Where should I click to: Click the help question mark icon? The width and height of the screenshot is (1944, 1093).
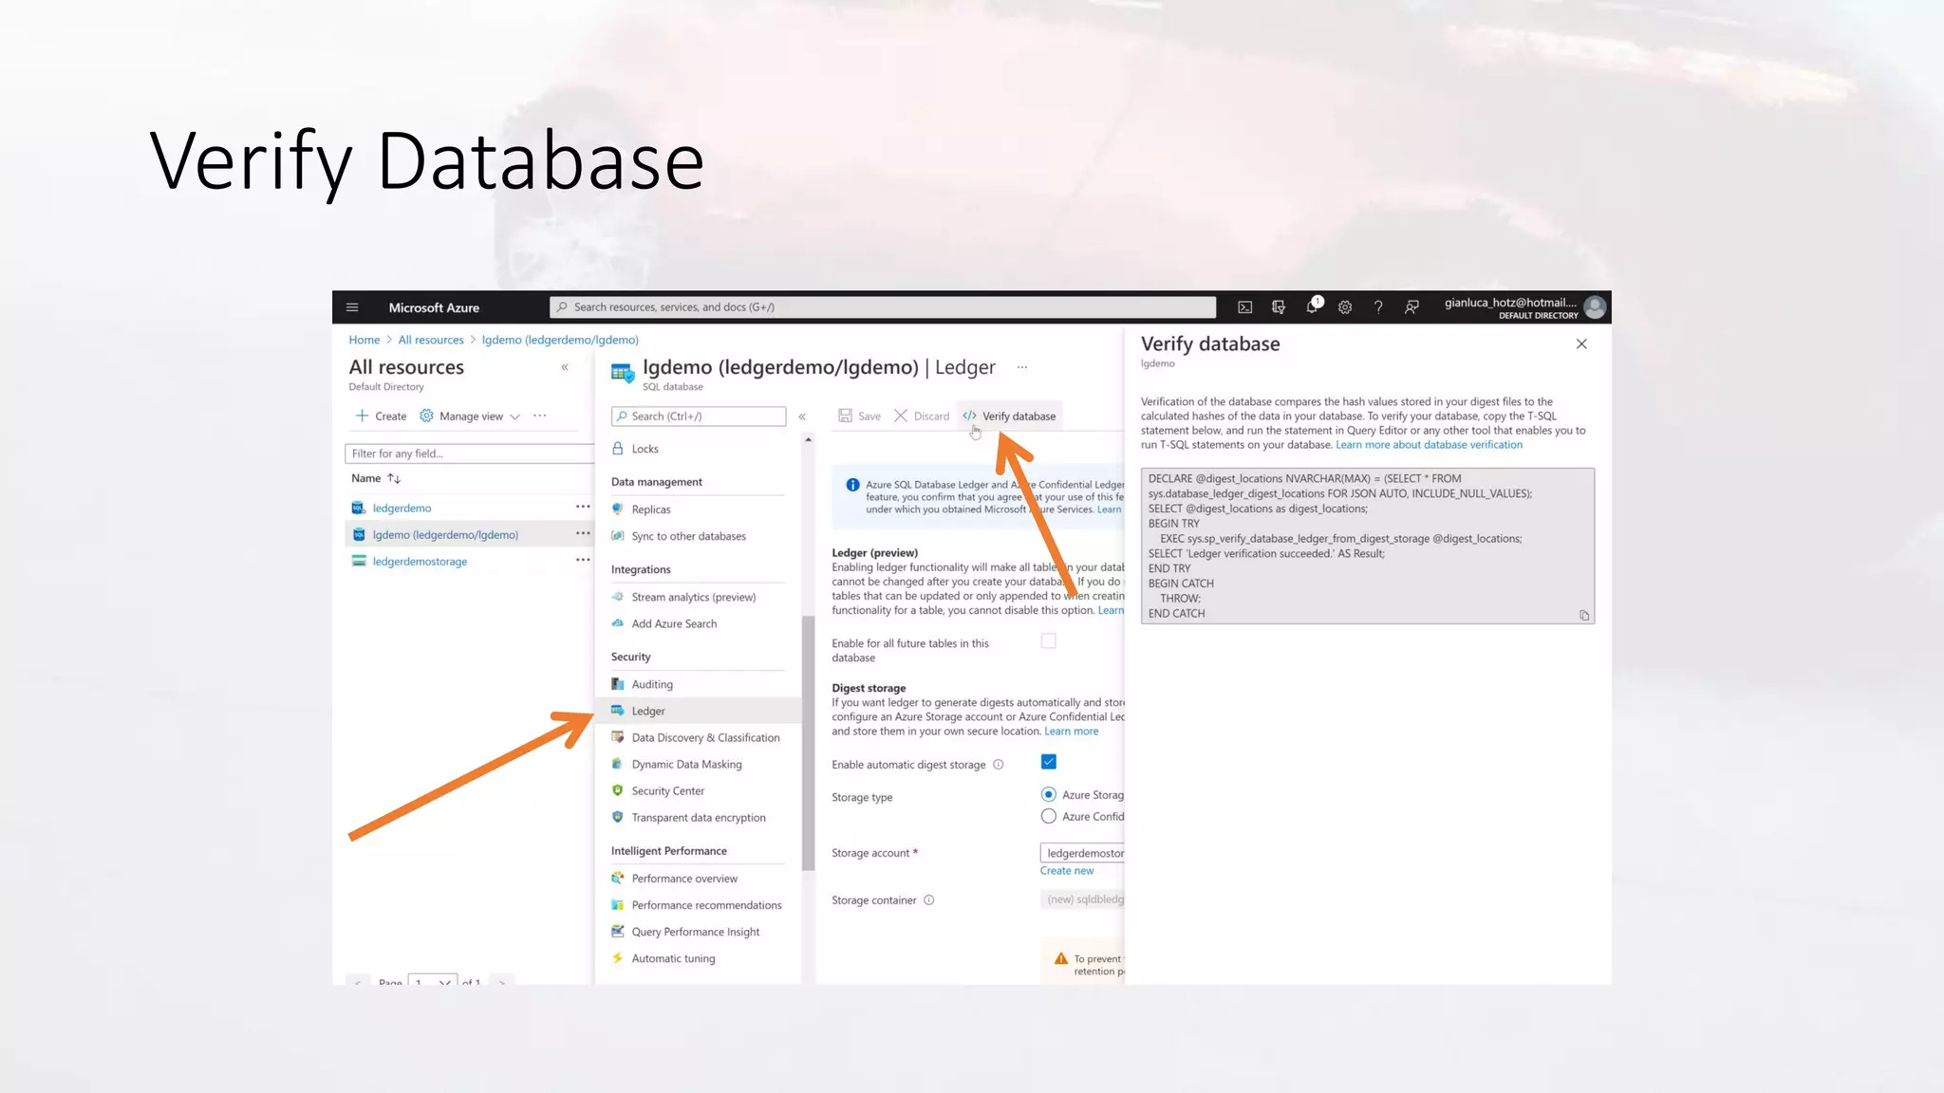(x=1378, y=307)
